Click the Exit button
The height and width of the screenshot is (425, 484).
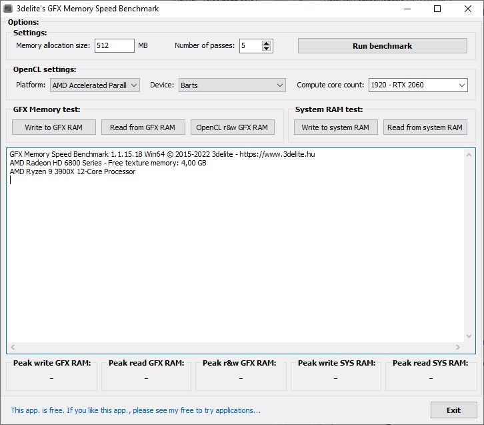(x=454, y=410)
